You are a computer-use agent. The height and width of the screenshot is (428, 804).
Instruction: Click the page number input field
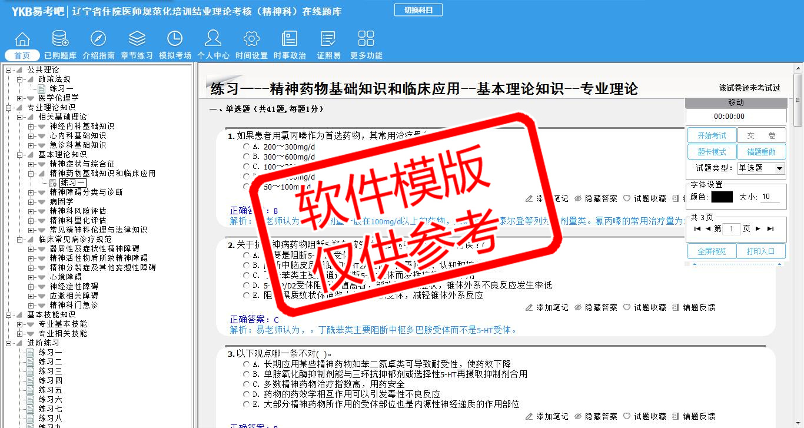[x=732, y=229]
